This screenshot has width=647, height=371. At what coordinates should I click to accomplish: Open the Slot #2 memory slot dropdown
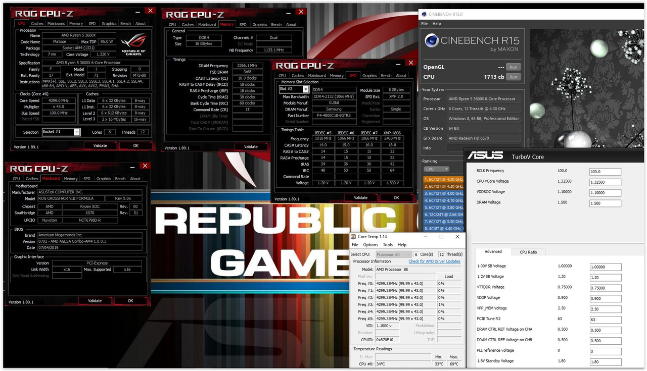click(305, 89)
